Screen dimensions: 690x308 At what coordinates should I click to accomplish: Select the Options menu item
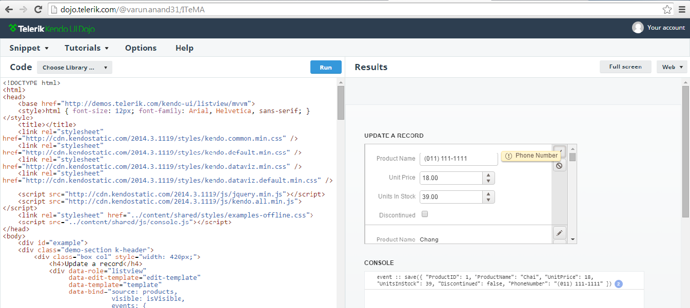[141, 48]
